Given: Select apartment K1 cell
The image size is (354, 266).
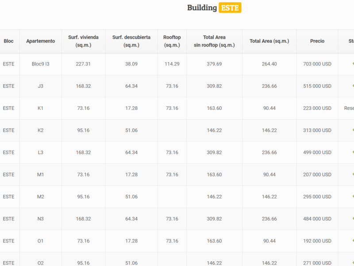Looking at the screenshot, I should coord(40,108).
